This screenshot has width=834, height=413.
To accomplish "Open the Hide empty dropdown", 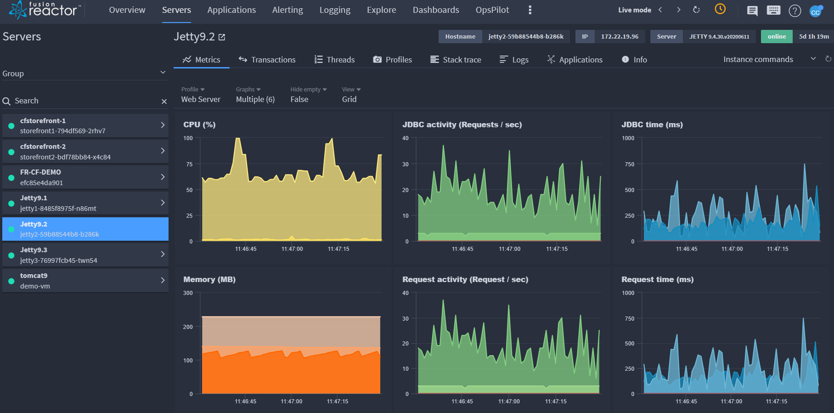I will click(308, 94).
